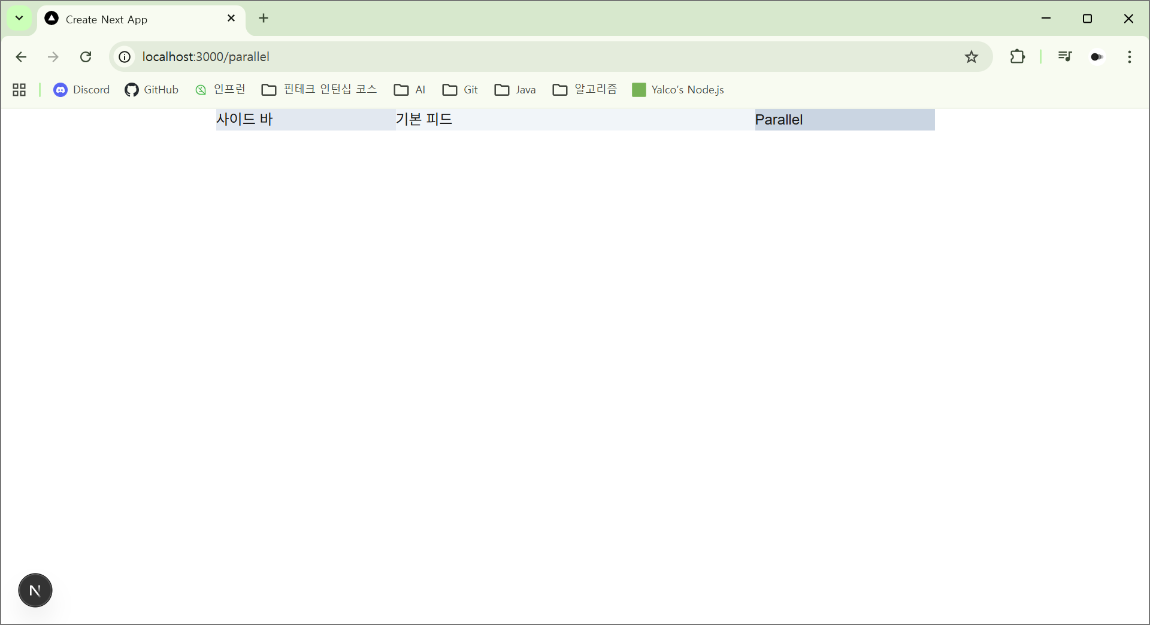The height and width of the screenshot is (625, 1150).
Task: Bookmark this page with the star icon
Action: pyautogui.click(x=971, y=57)
